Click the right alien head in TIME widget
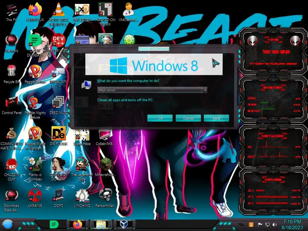Viewport: 308px width, 231px height. tap(295, 41)
